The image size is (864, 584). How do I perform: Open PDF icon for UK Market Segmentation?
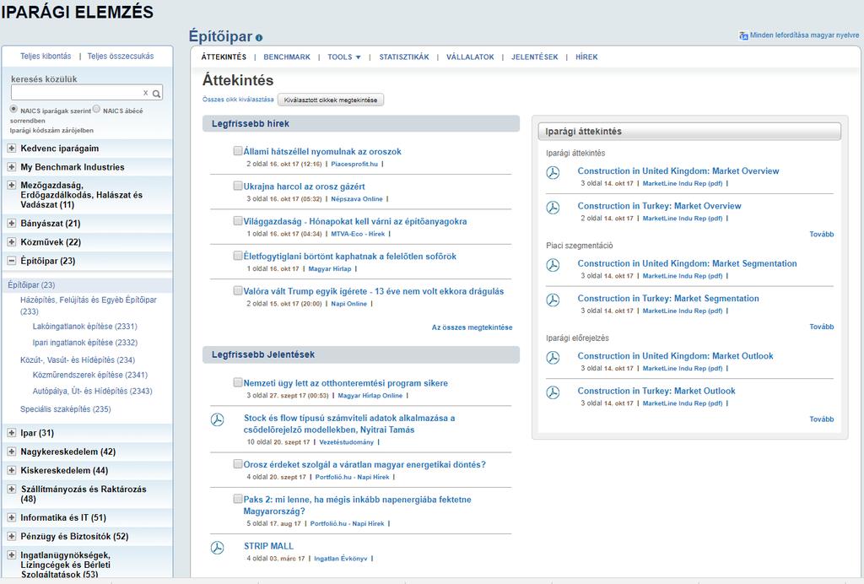[x=553, y=266]
